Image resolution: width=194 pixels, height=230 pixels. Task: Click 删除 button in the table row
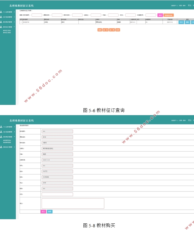pyautogui.click(x=187, y=22)
